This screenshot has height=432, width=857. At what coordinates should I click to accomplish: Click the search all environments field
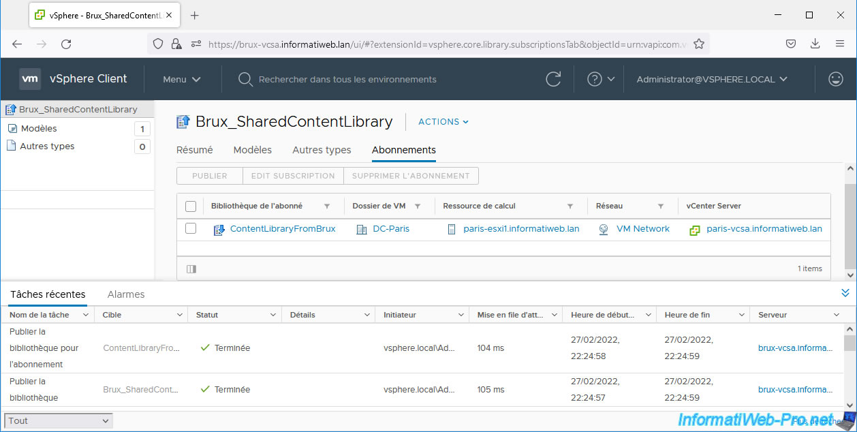point(347,79)
